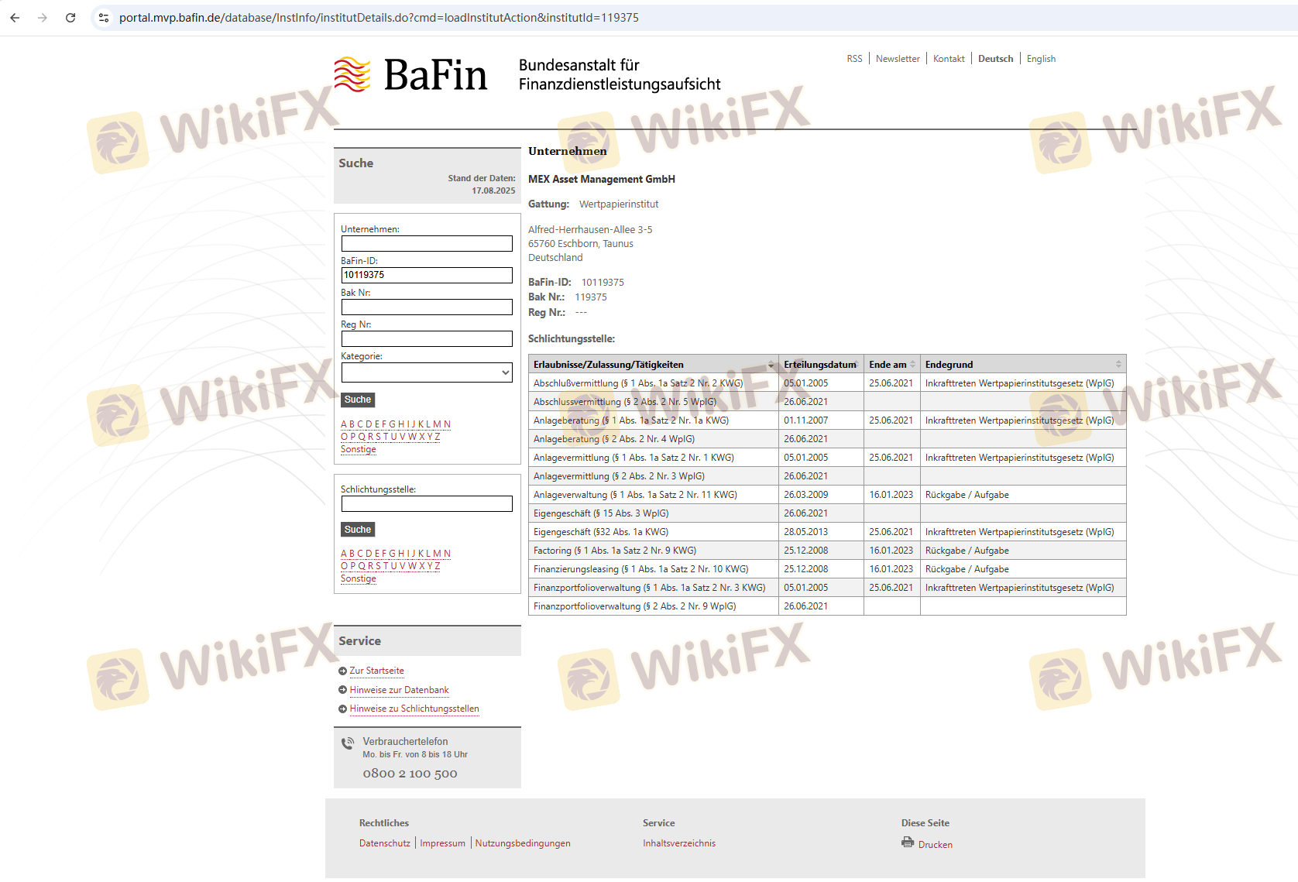Click the printer icon beside Drucken

point(908,843)
